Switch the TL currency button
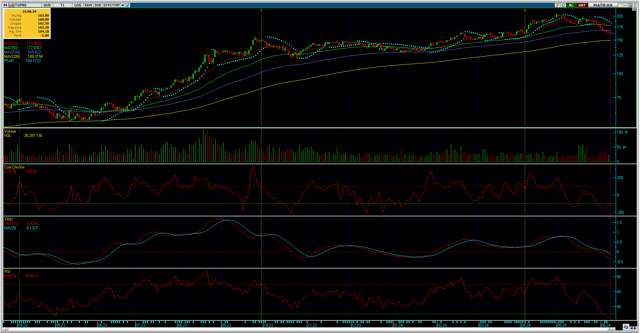640x333 pixels. pos(62,5)
